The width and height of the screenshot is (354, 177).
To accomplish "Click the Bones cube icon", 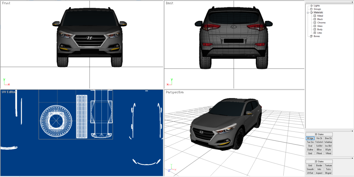I will [311, 36].
